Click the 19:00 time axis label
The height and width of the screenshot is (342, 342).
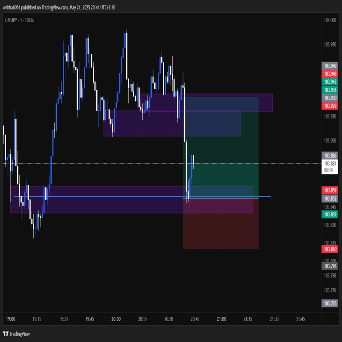11,319
